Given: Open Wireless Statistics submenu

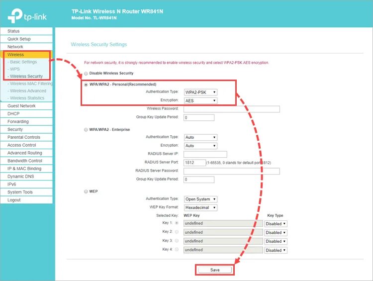Looking at the screenshot, I should [27, 98].
